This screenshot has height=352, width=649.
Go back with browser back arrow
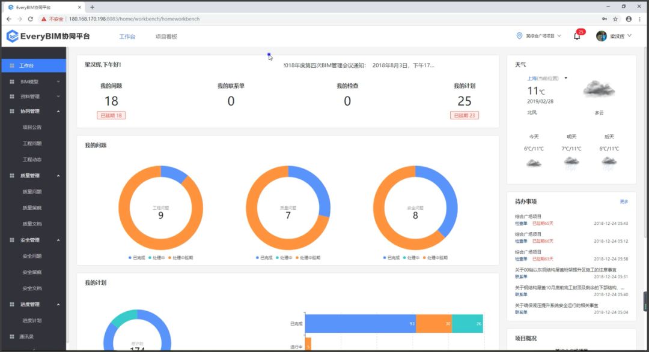[x=8, y=19]
